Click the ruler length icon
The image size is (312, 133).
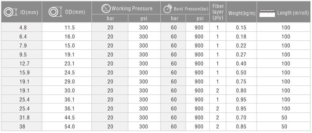point(267,14)
